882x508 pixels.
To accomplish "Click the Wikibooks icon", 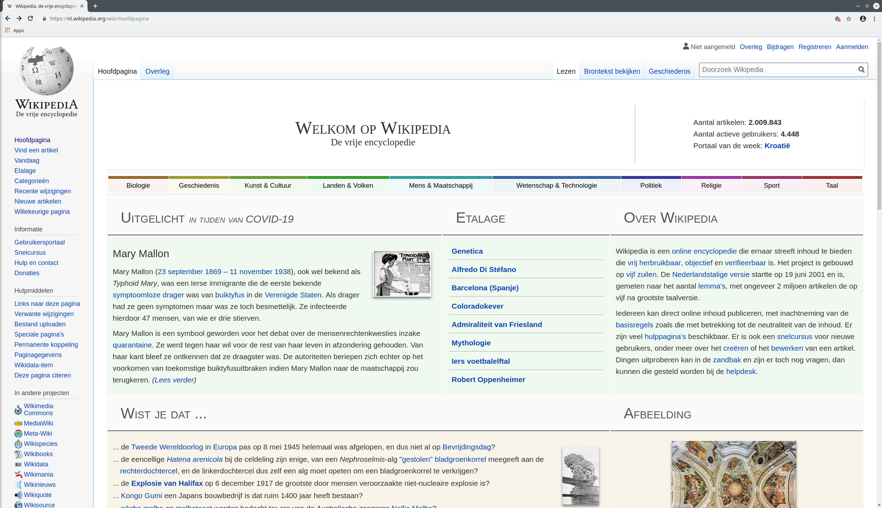I will click(x=18, y=454).
